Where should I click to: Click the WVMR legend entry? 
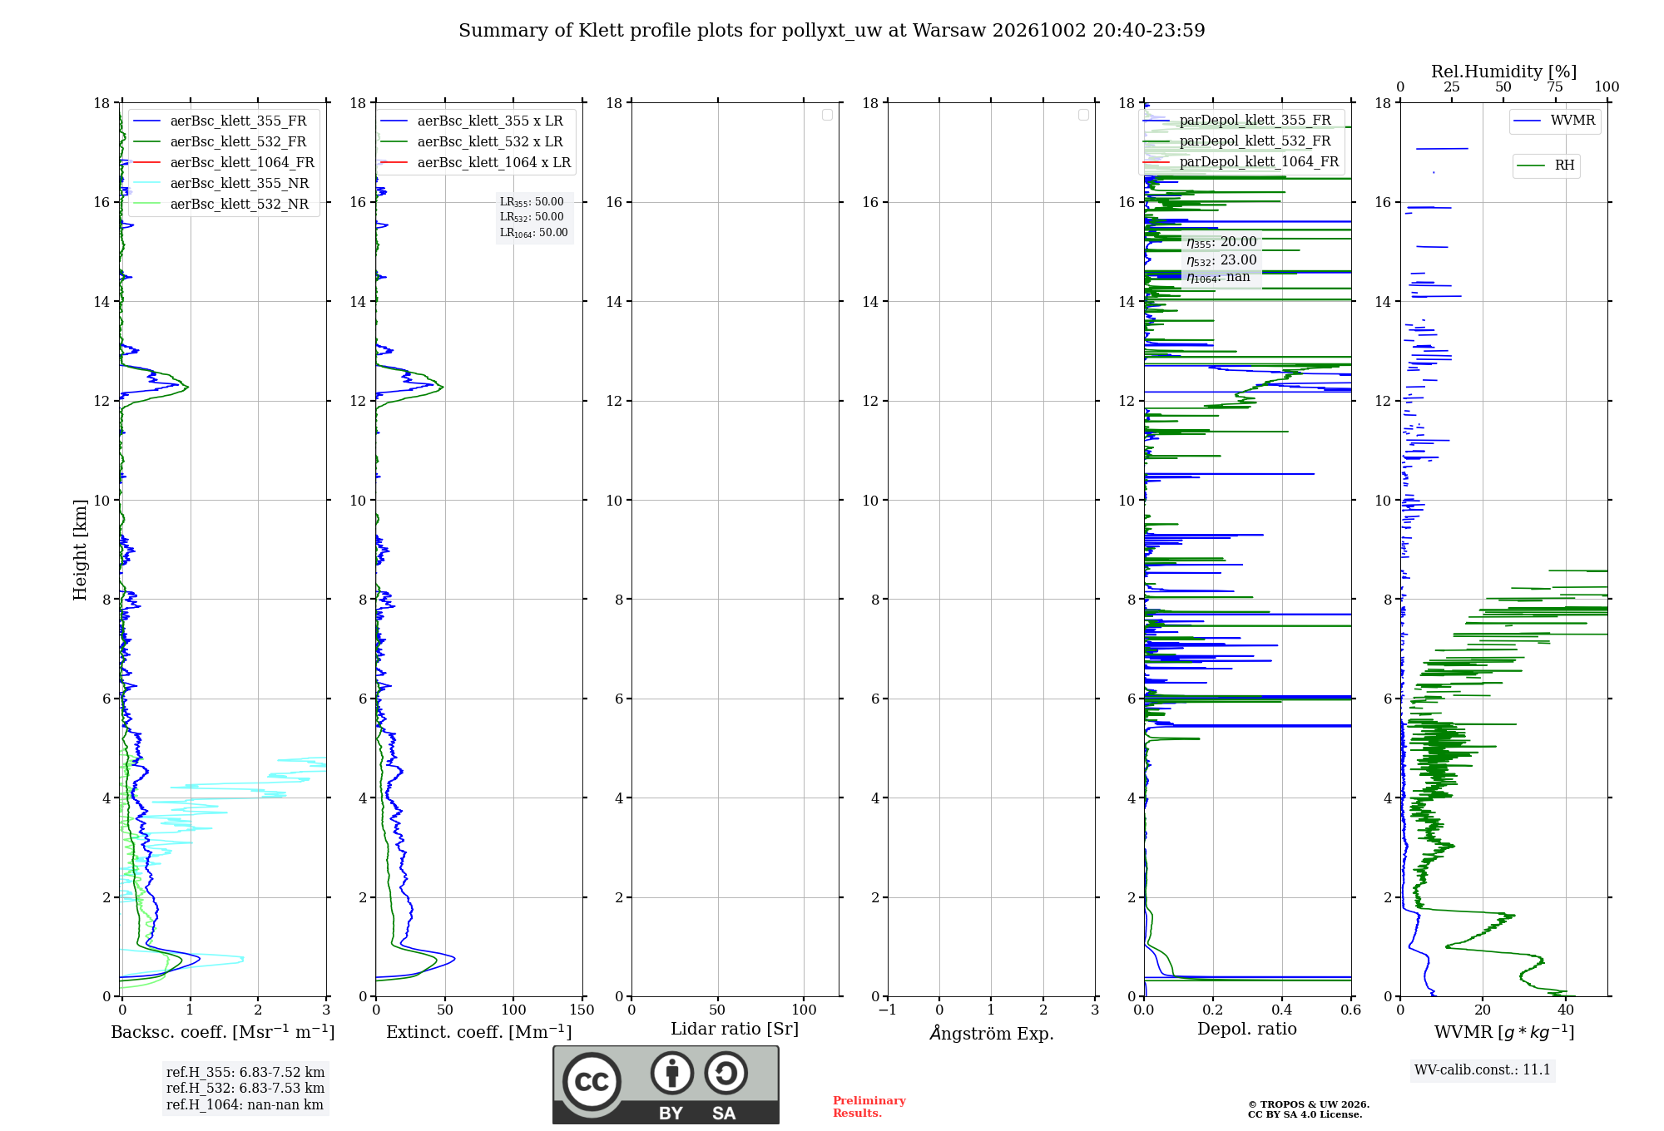(x=1554, y=121)
